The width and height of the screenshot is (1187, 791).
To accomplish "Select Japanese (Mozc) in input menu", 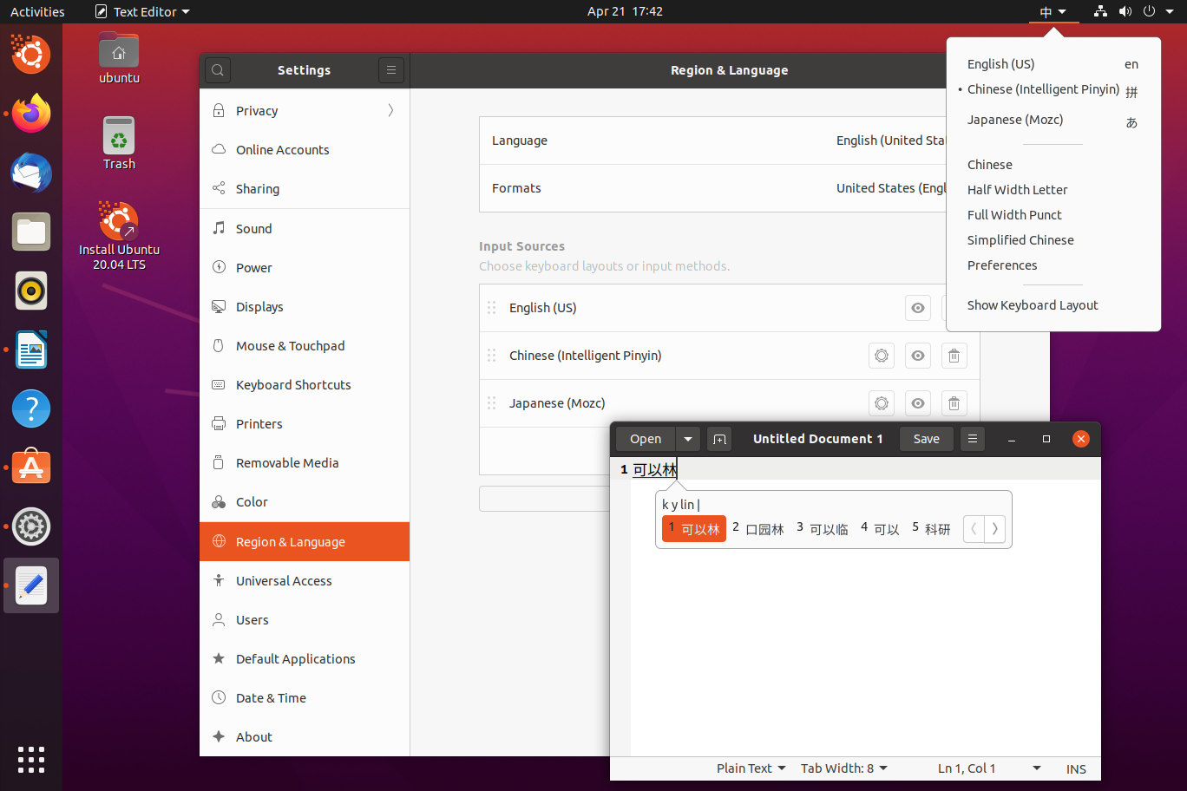I will coord(1015,120).
